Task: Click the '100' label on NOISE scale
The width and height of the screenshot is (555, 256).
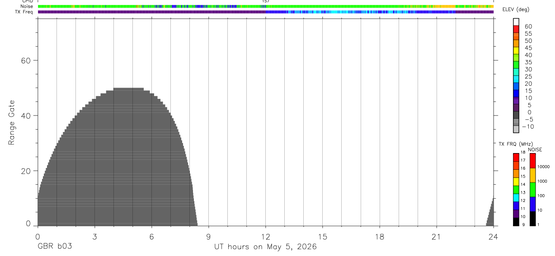Action: pos(541,195)
